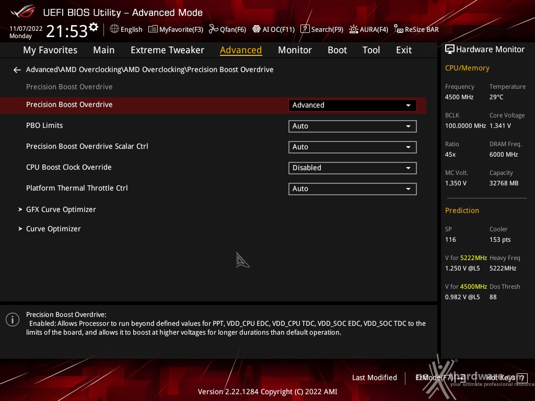Open AURA(F4) settings

point(368,29)
